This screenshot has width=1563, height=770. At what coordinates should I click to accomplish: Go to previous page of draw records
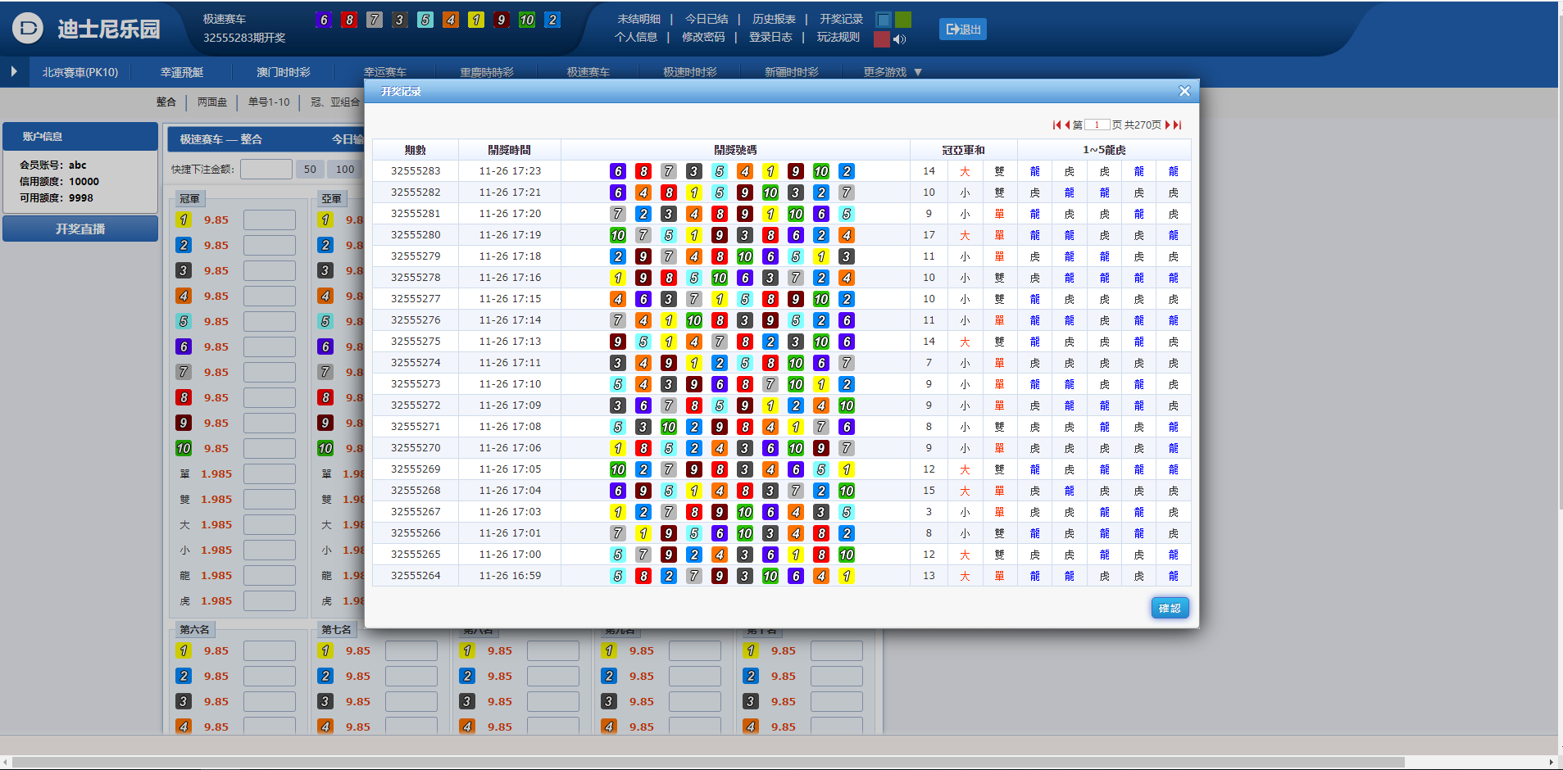click(x=1067, y=125)
